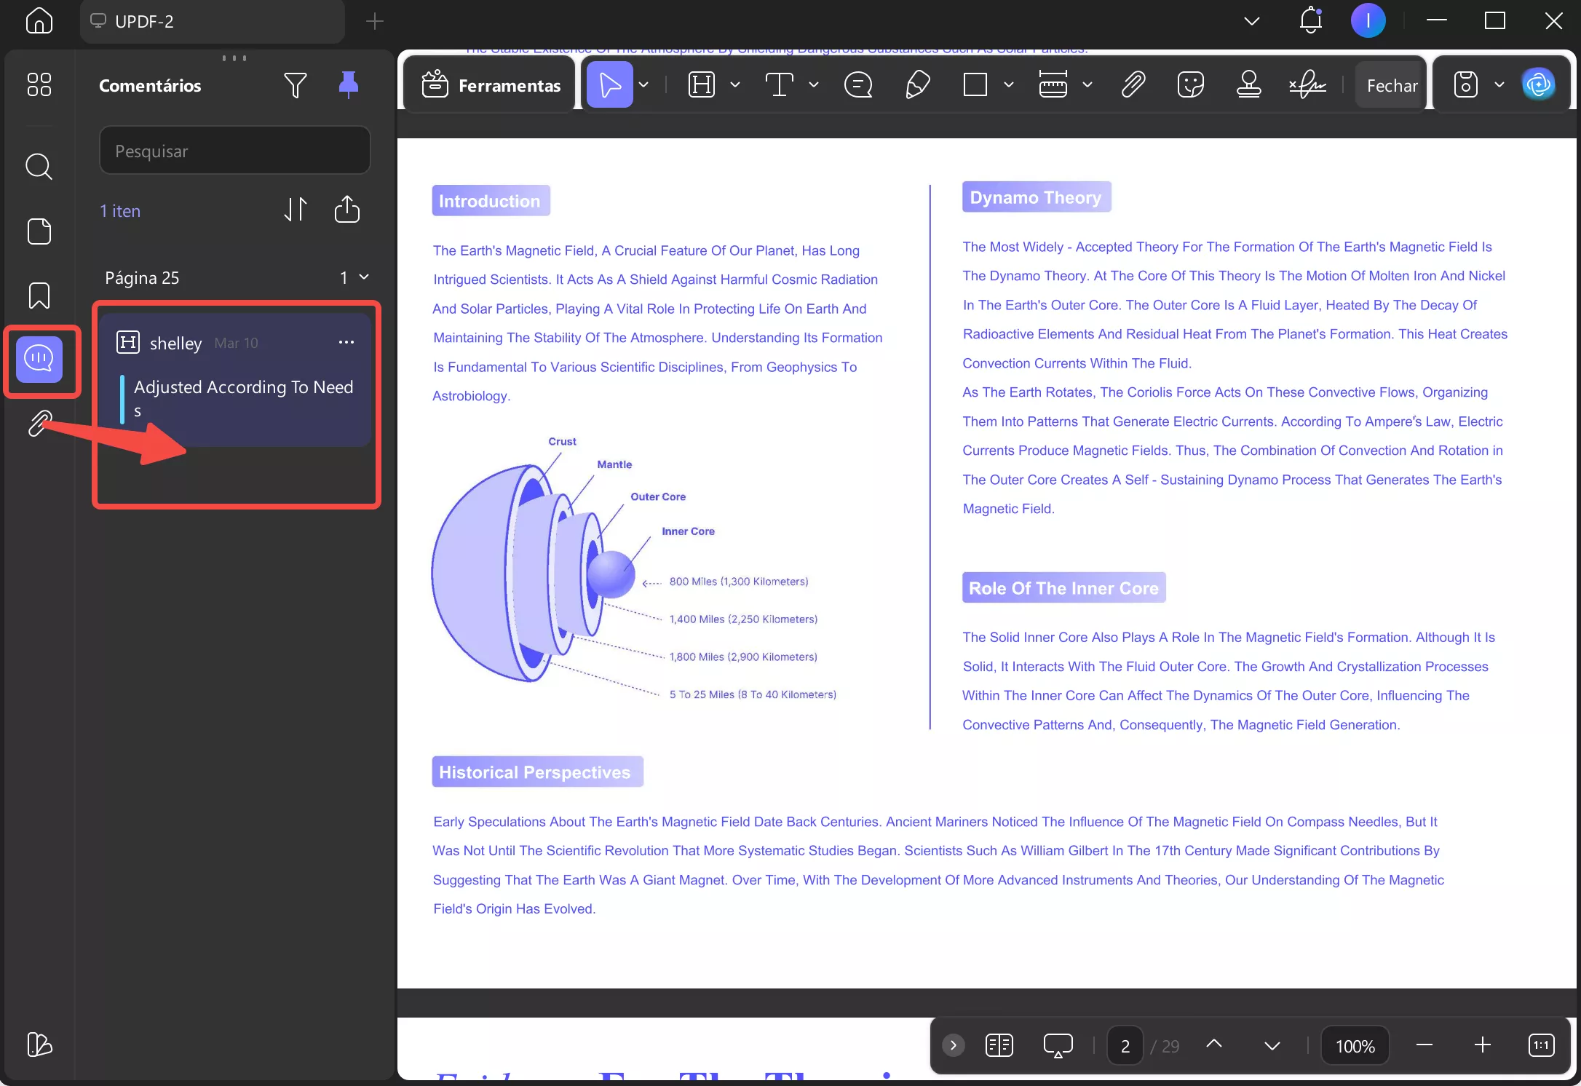
Task: Open the save button dropdown
Action: 1498,84
